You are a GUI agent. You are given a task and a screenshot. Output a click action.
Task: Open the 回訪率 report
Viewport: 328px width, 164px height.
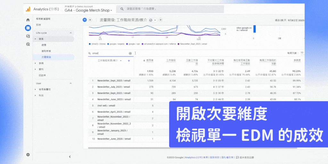42,75
